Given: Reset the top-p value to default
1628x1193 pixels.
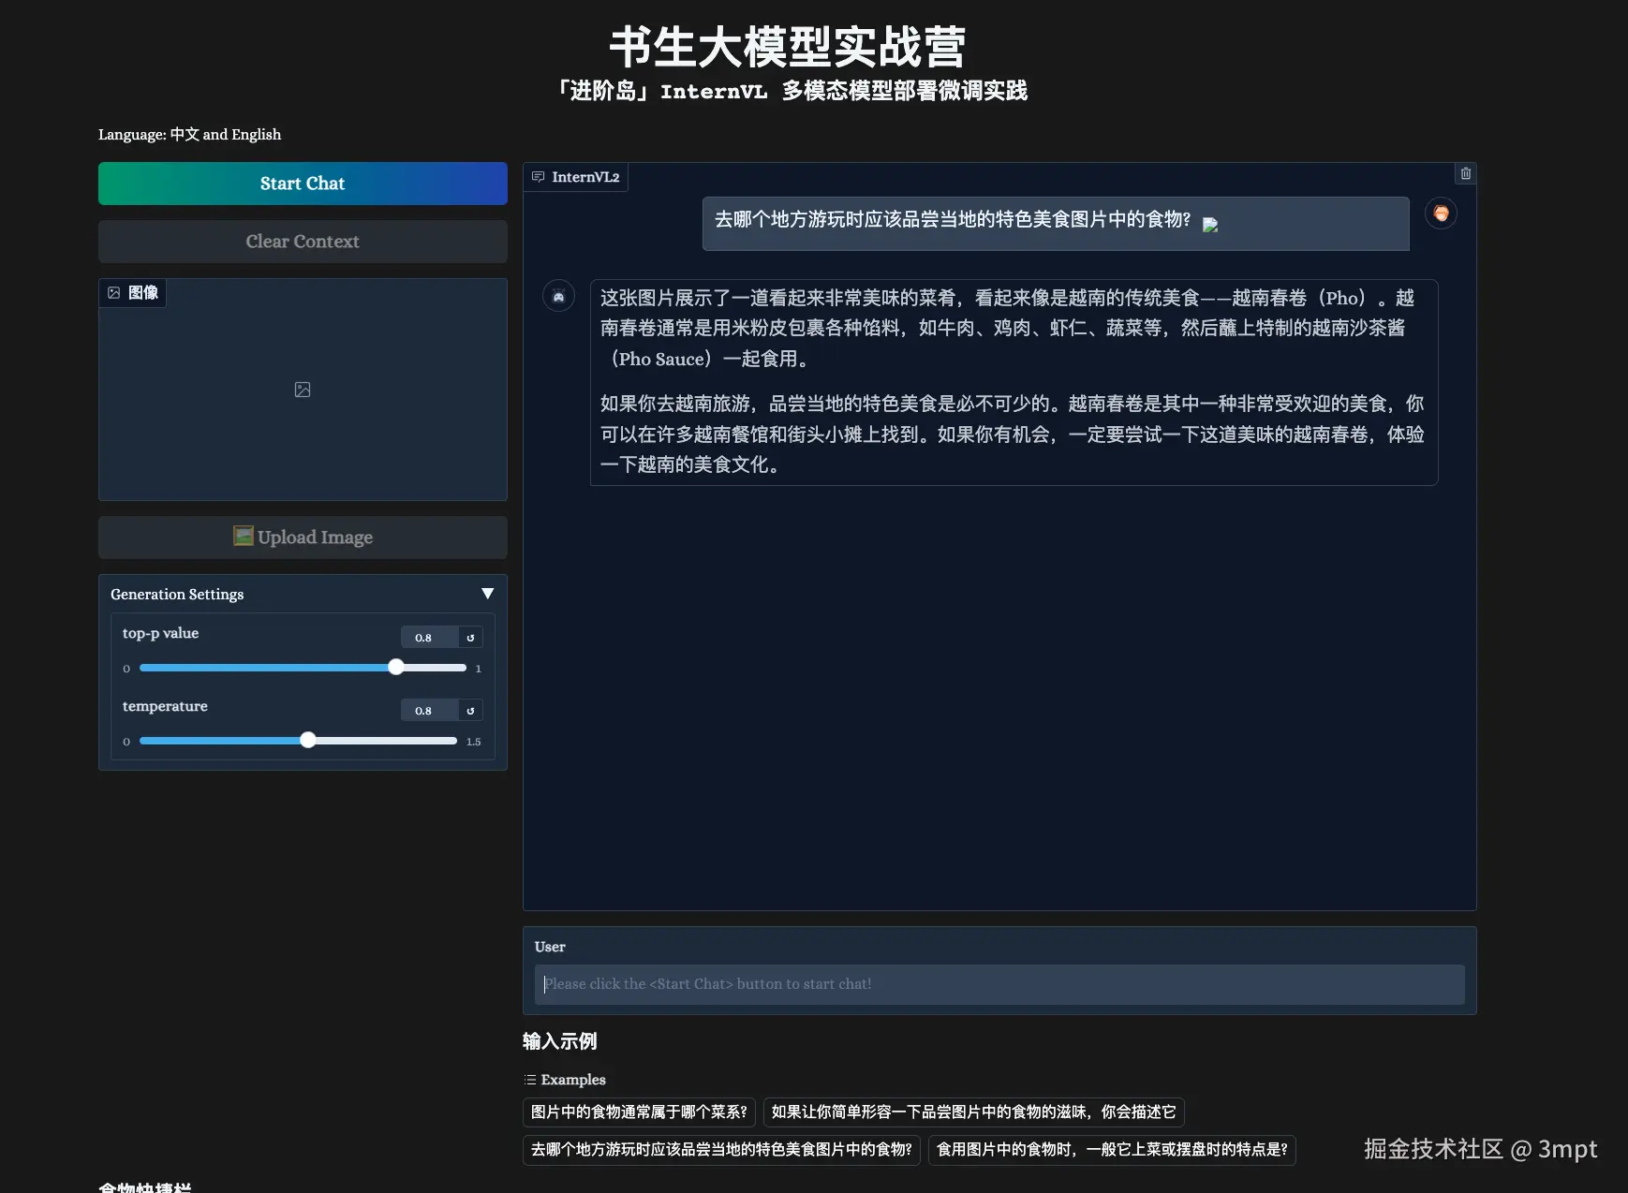Looking at the screenshot, I should click(x=470, y=638).
